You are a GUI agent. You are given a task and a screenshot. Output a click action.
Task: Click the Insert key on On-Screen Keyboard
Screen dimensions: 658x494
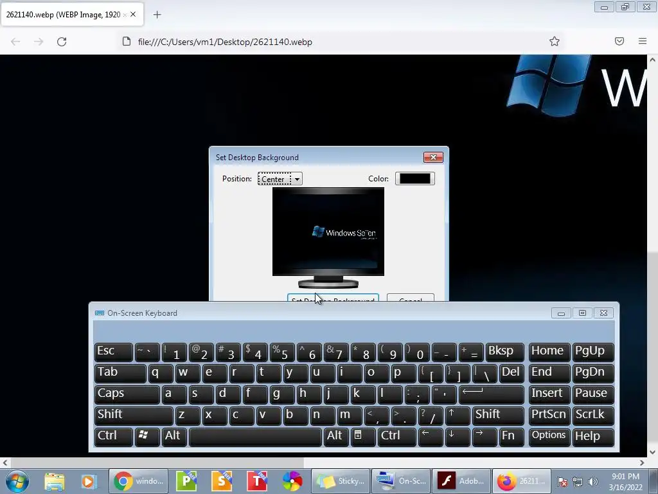549,394
